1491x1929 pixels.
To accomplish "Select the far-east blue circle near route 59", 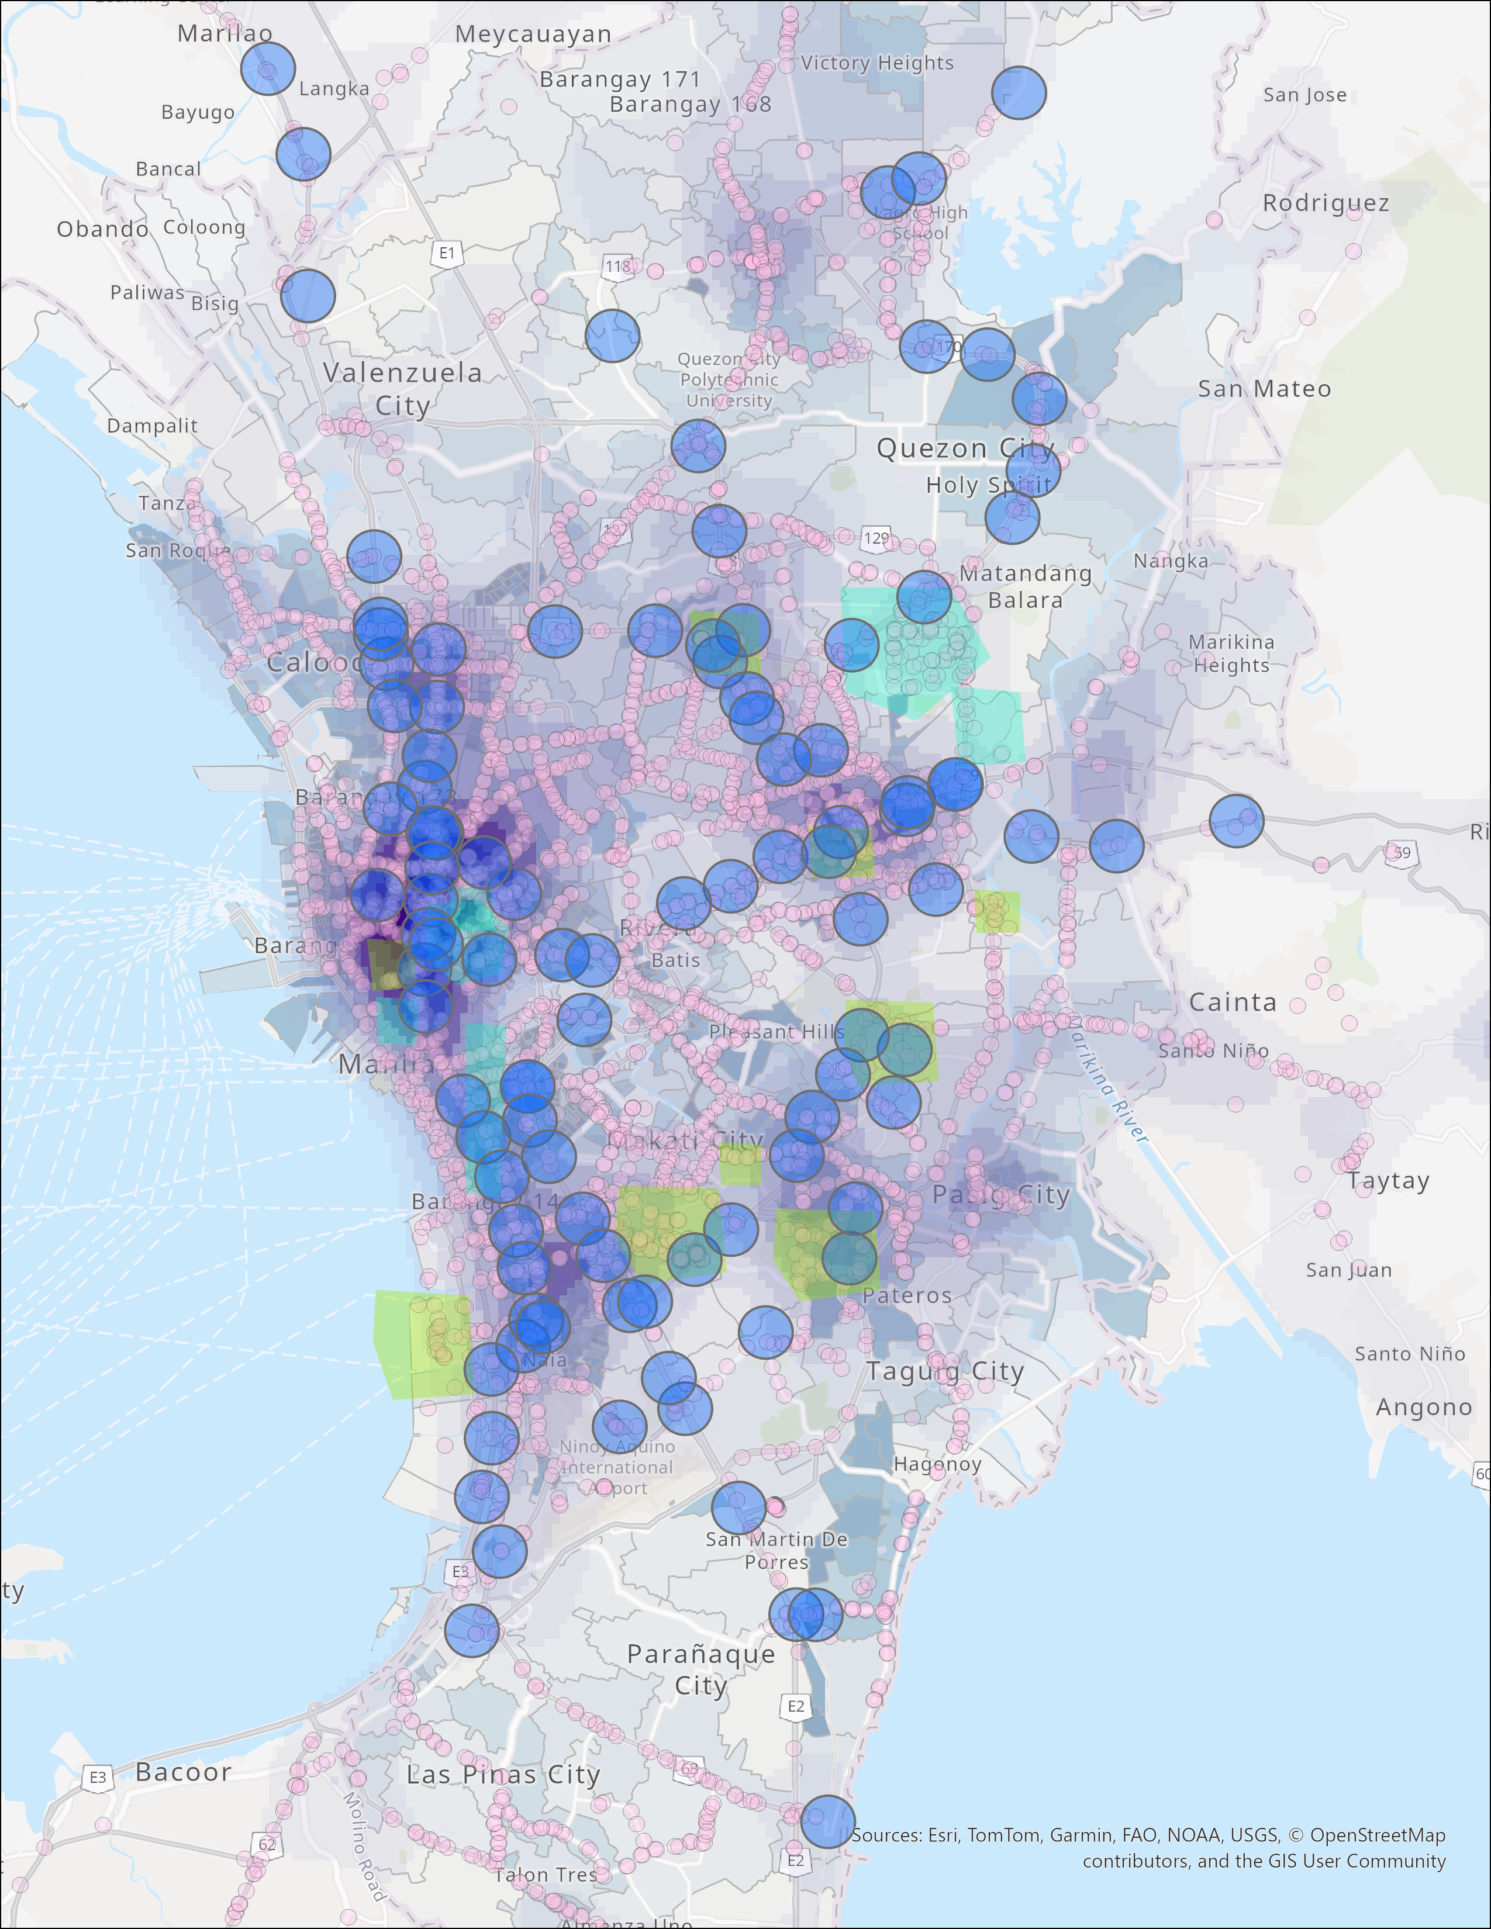I will coord(1235,821).
